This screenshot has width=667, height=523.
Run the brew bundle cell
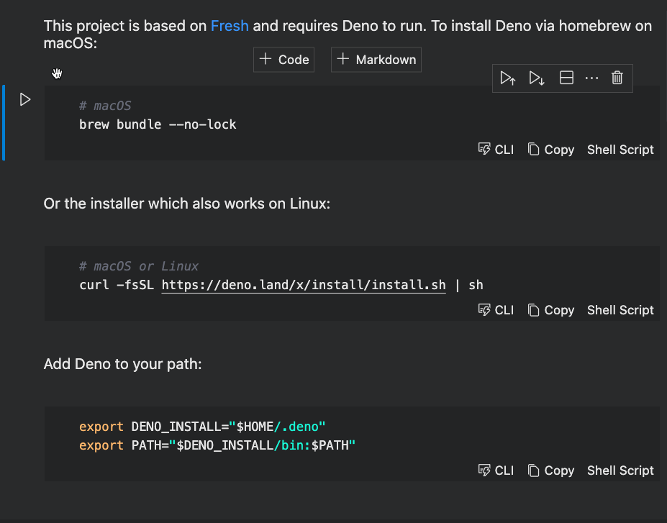(x=25, y=99)
